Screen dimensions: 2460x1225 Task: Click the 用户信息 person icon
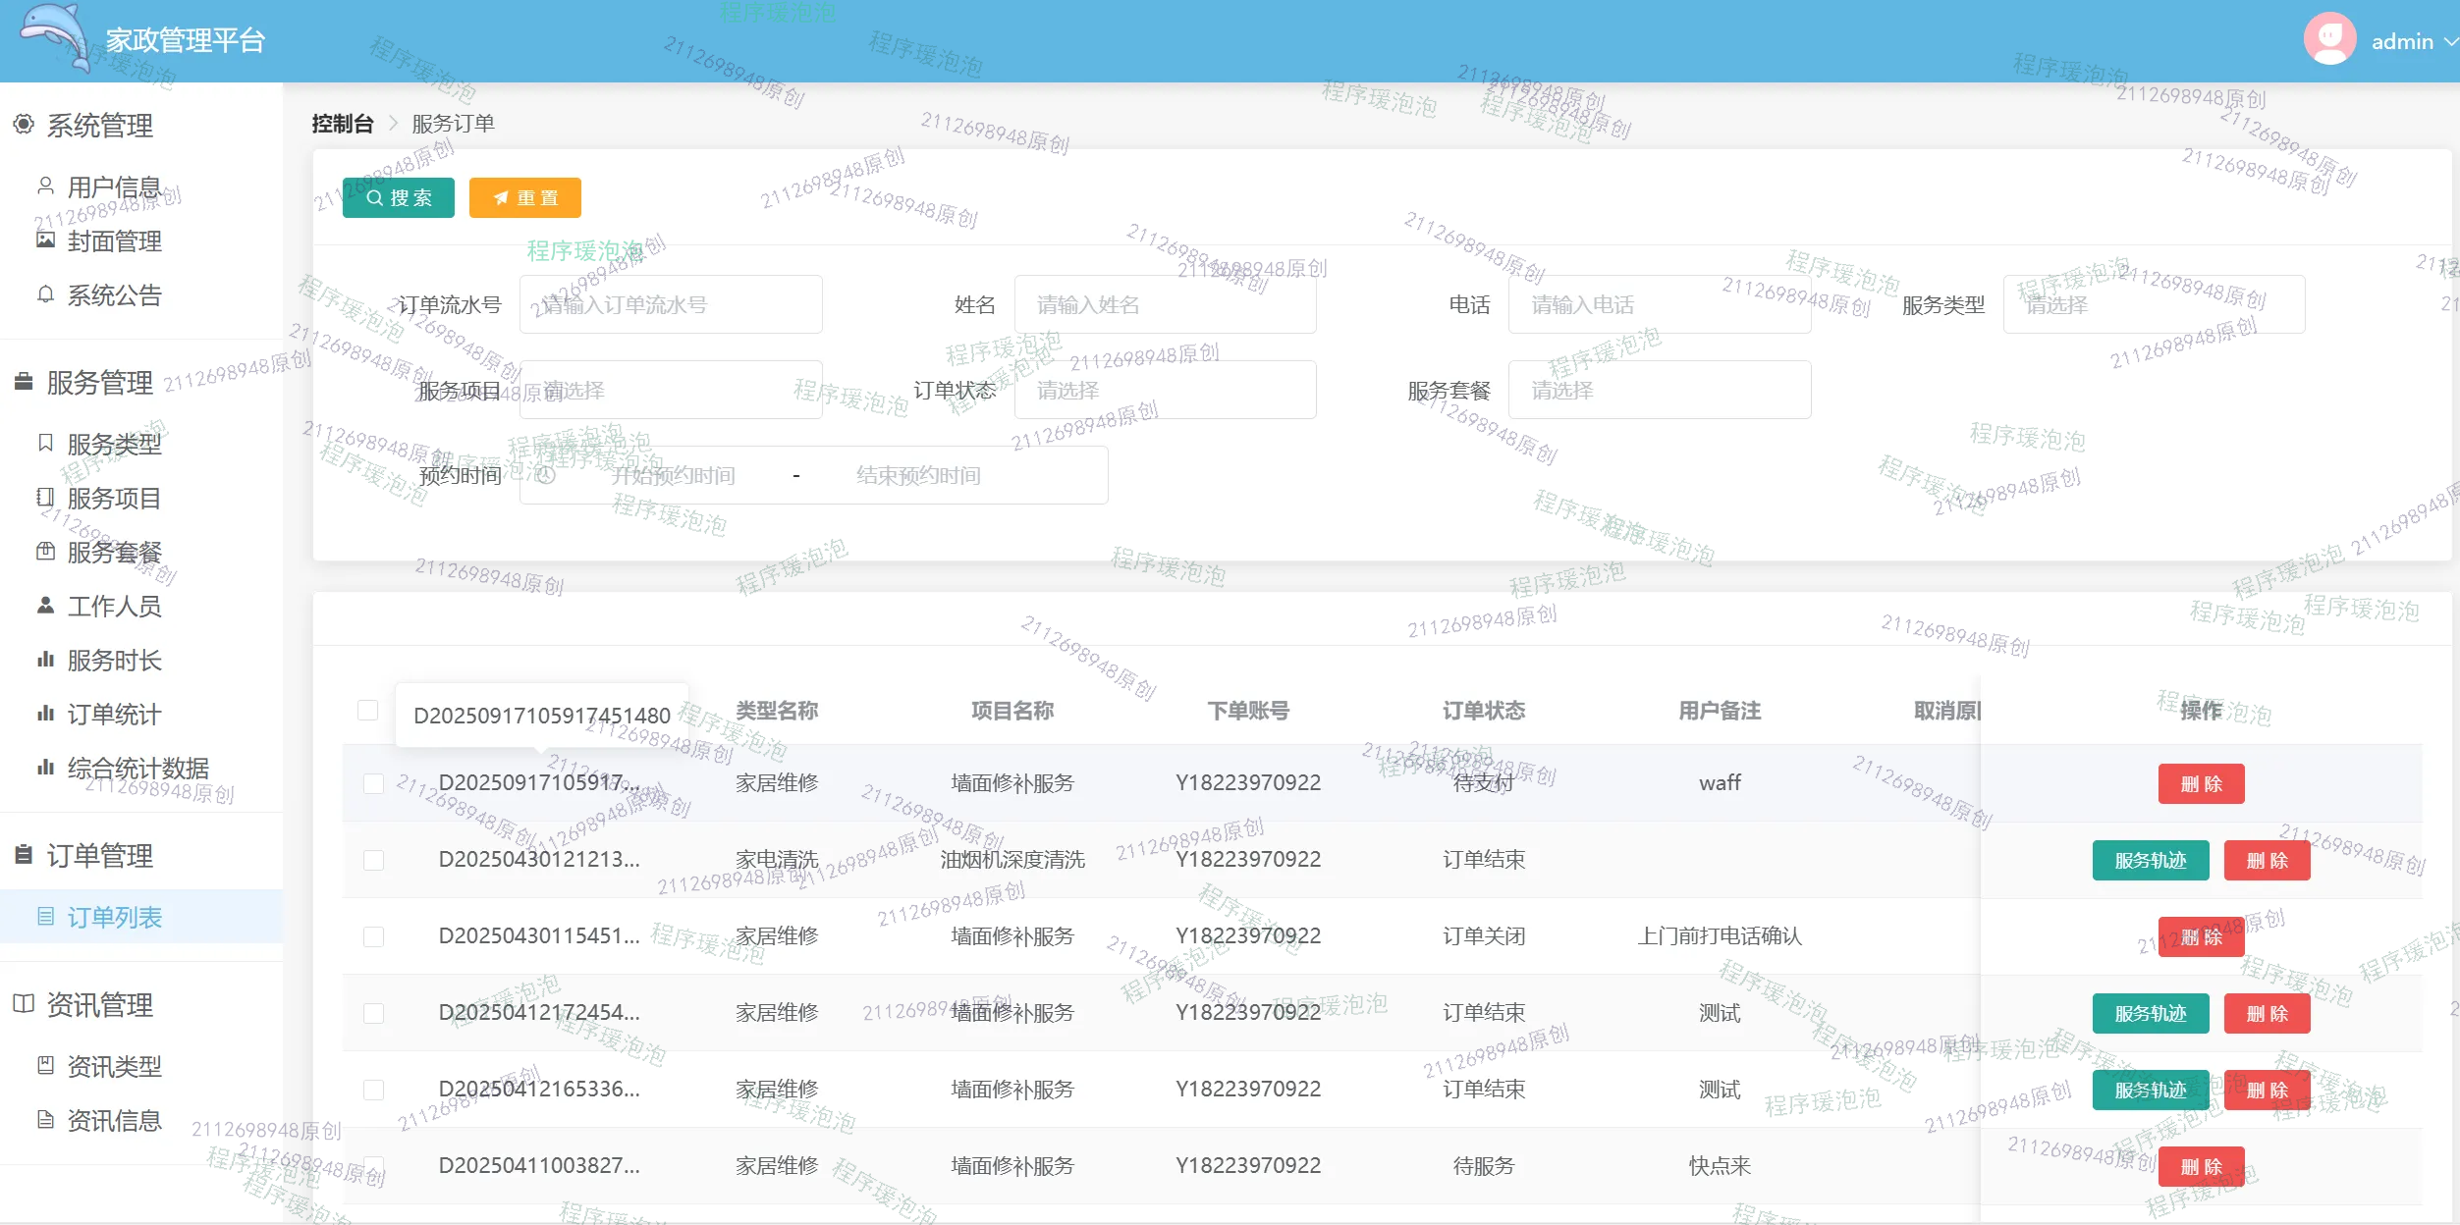point(45,186)
